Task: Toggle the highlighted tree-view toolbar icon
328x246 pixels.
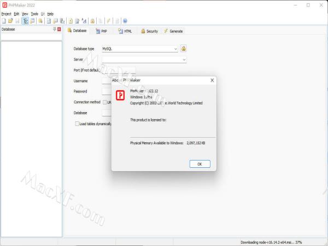Action: point(25,21)
